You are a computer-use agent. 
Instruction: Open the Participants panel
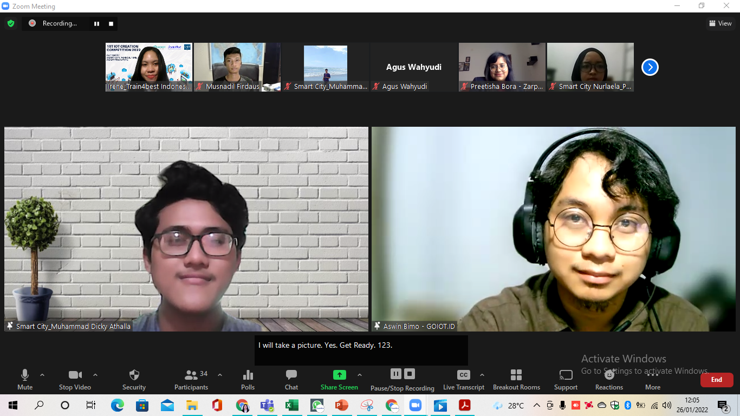pyautogui.click(x=191, y=379)
